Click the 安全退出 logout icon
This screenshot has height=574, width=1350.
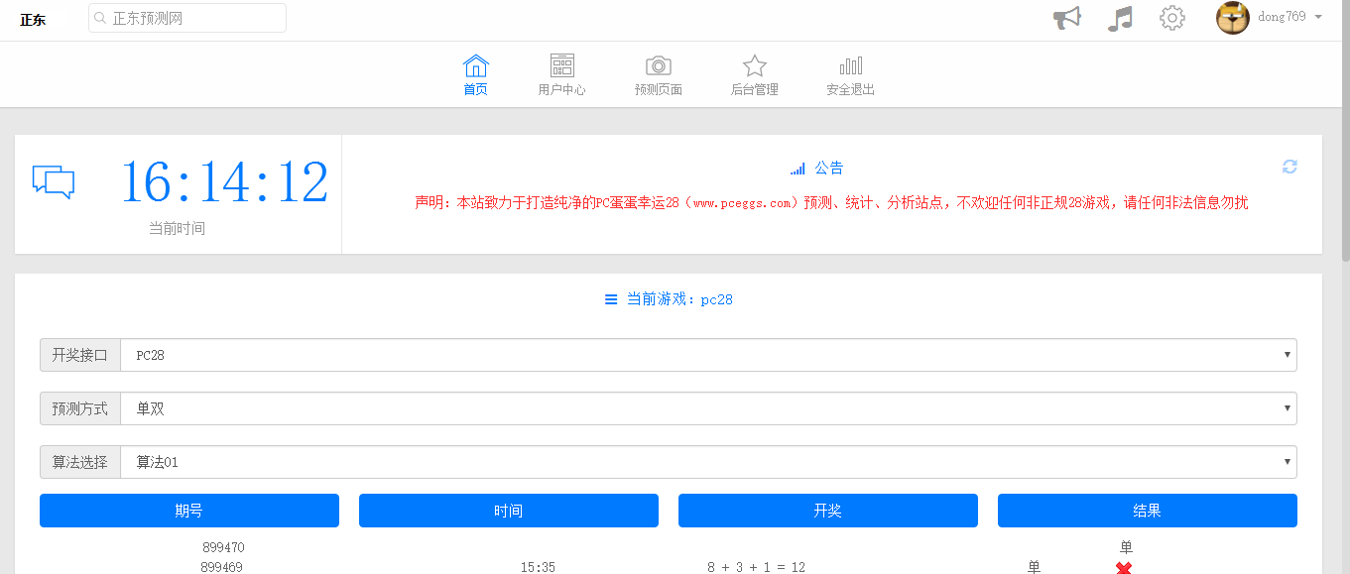[850, 65]
